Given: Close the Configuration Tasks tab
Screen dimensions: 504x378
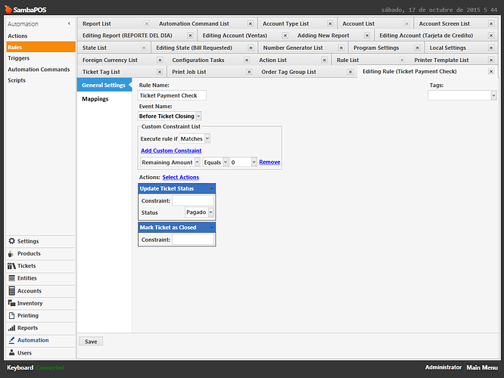Looking at the screenshot, I should pyautogui.click(x=247, y=60).
